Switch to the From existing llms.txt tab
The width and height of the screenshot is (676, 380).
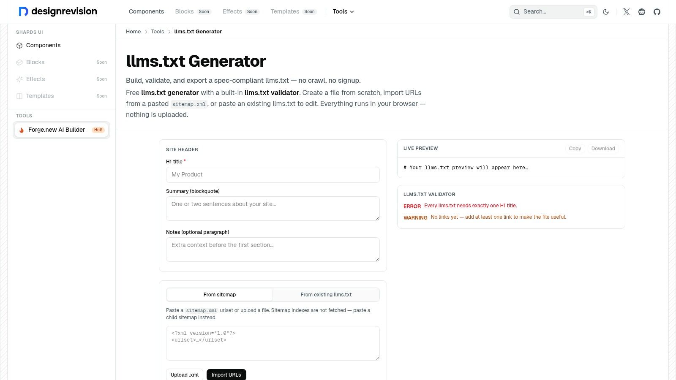click(326, 295)
